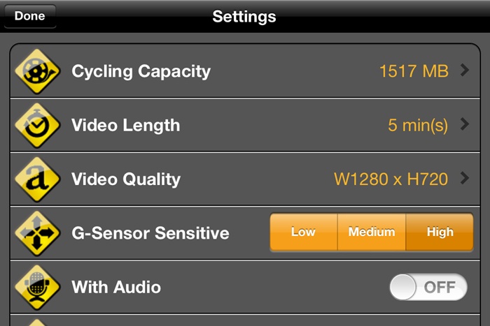Tap the Cycling Capacity film reel icon

[x=37, y=71]
